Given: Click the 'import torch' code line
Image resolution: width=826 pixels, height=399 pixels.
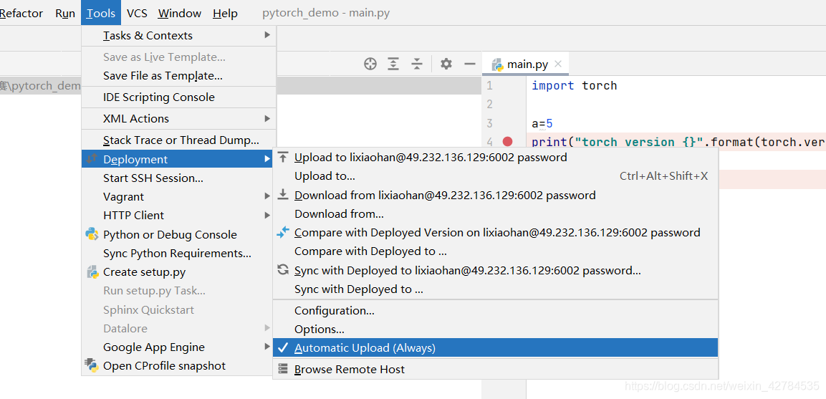Looking at the screenshot, I should pos(575,85).
